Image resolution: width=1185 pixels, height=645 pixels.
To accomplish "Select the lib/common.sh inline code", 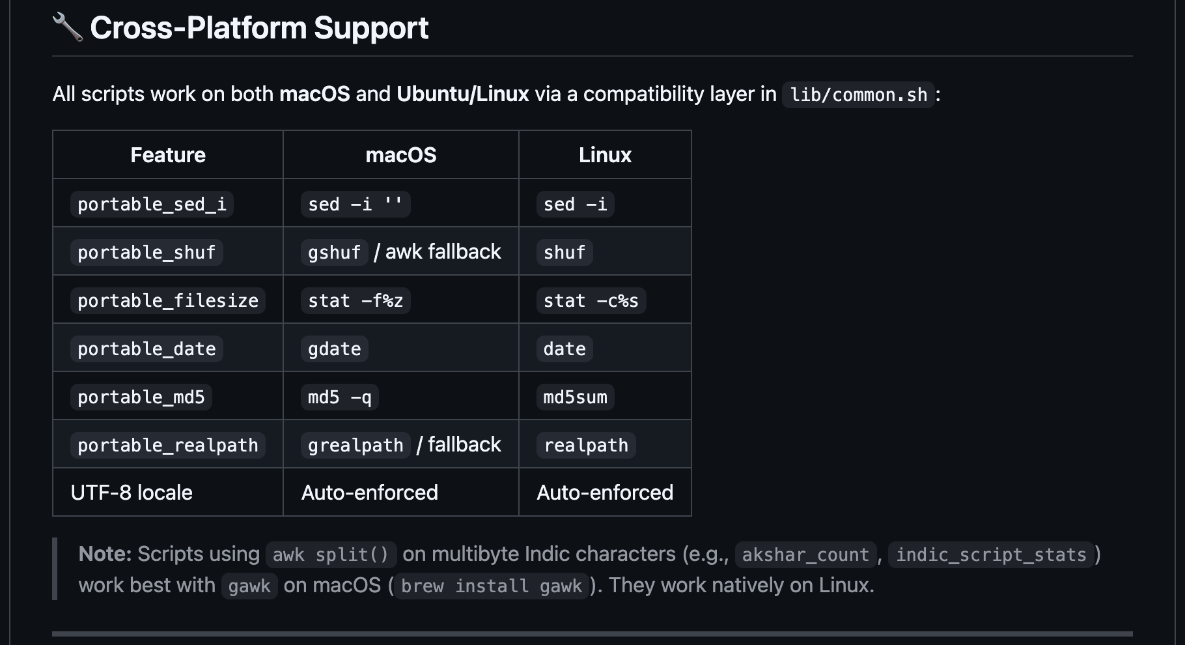I will pyautogui.click(x=858, y=95).
